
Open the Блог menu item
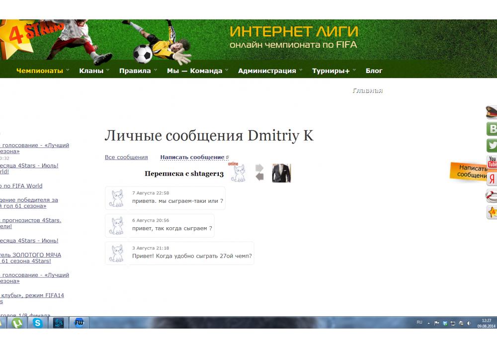(x=374, y=71)
